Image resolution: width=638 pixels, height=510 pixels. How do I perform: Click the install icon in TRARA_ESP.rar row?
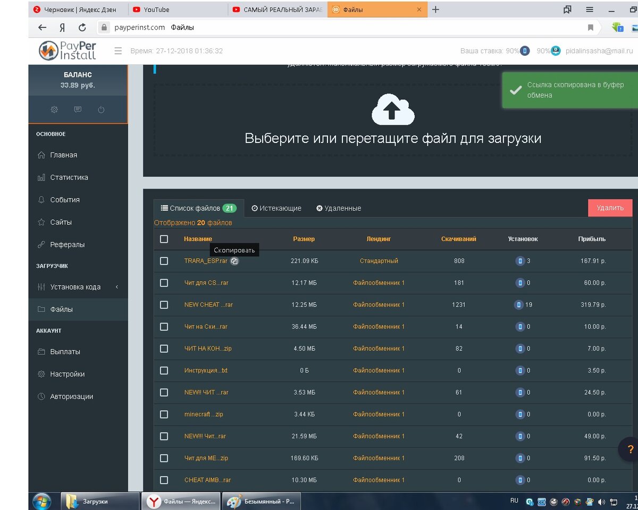click(520, 261)
